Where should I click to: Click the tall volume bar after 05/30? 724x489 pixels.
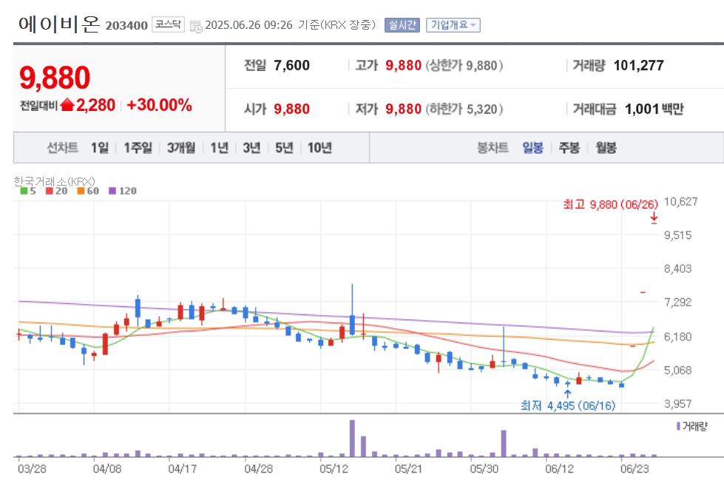tap(504, 443)
